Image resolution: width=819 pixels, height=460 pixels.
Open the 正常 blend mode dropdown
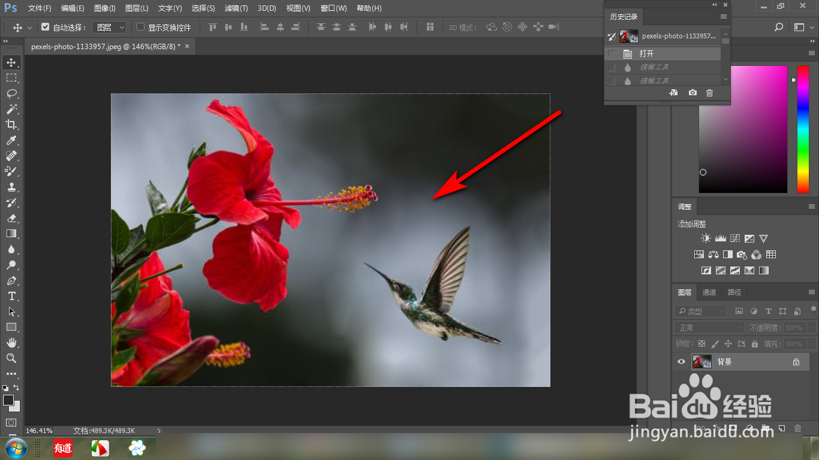point(710,328)
